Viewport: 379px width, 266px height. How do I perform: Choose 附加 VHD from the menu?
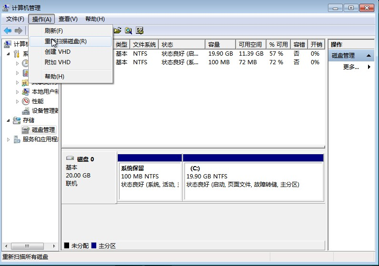[x=58, y=62]
